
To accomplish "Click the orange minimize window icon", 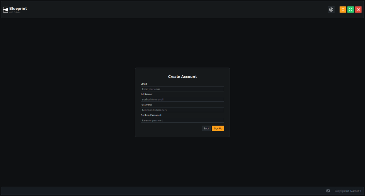I will (343, 9).
